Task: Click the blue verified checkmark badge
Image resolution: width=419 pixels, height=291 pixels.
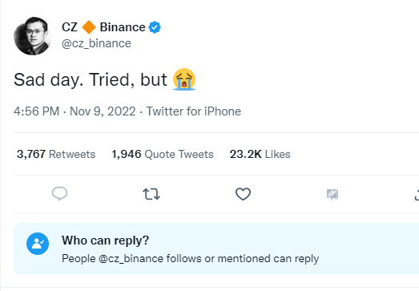Action: (155, 27)
